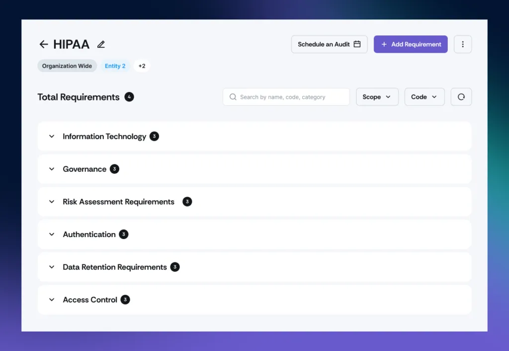This screenshot has width=509, height=351.
Task: Expand the Information Technology section chevron
Action: pyautogui.click(x=52, y=136)
